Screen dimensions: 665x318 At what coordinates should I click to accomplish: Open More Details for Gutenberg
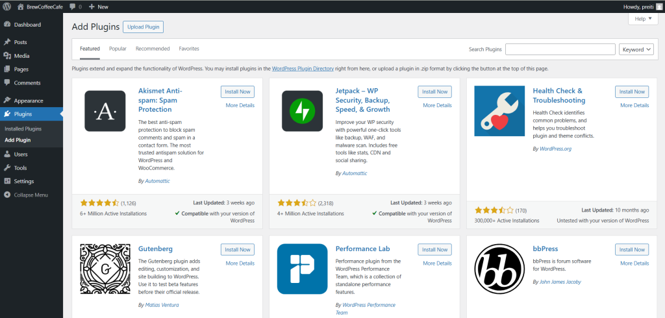pyautogui.click(x=240, y=263)
